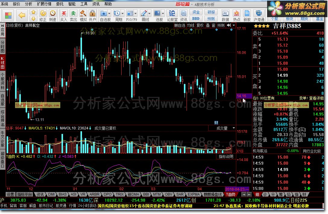Open 热点 hot topics flame icon
The image size is (328, 214).
coord(237,15)
